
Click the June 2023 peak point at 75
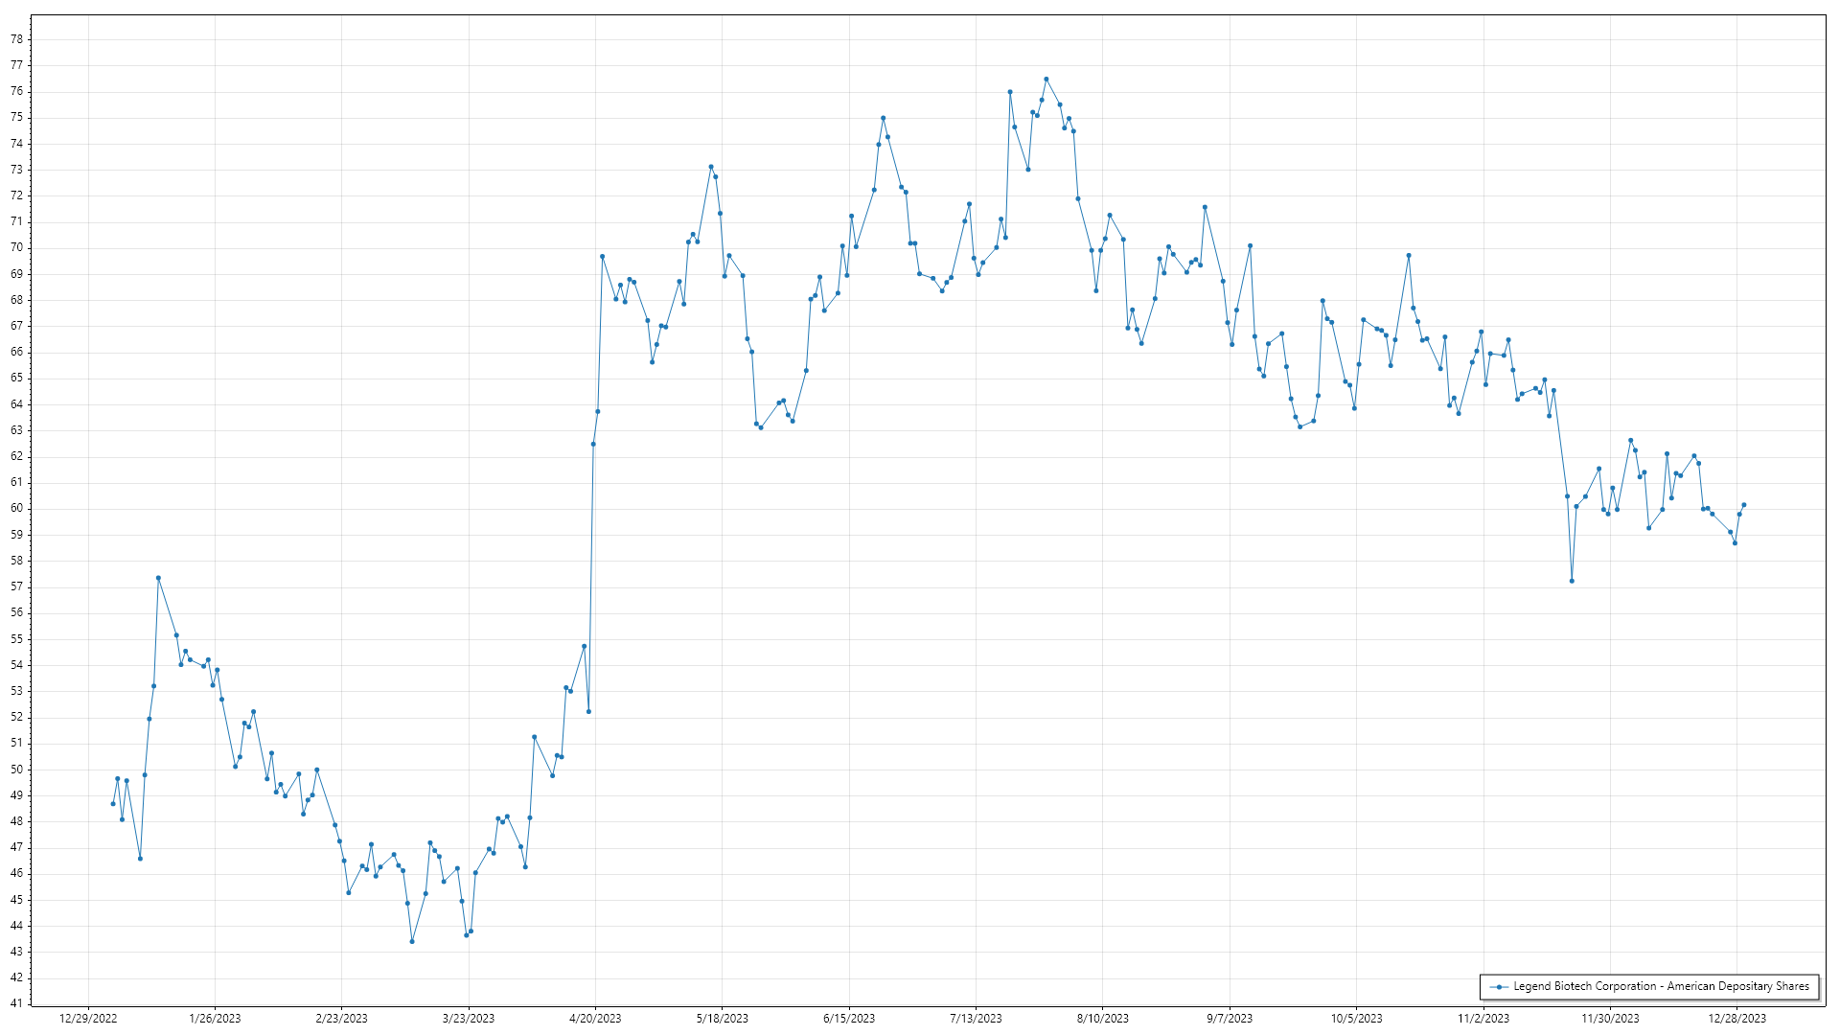(x=883, y=118)
